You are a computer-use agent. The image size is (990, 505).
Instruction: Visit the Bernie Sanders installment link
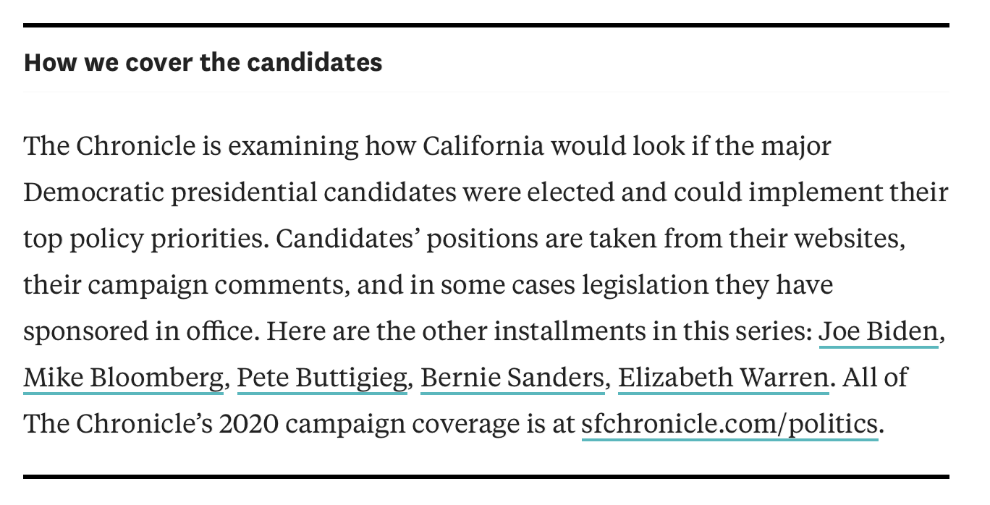512,378
